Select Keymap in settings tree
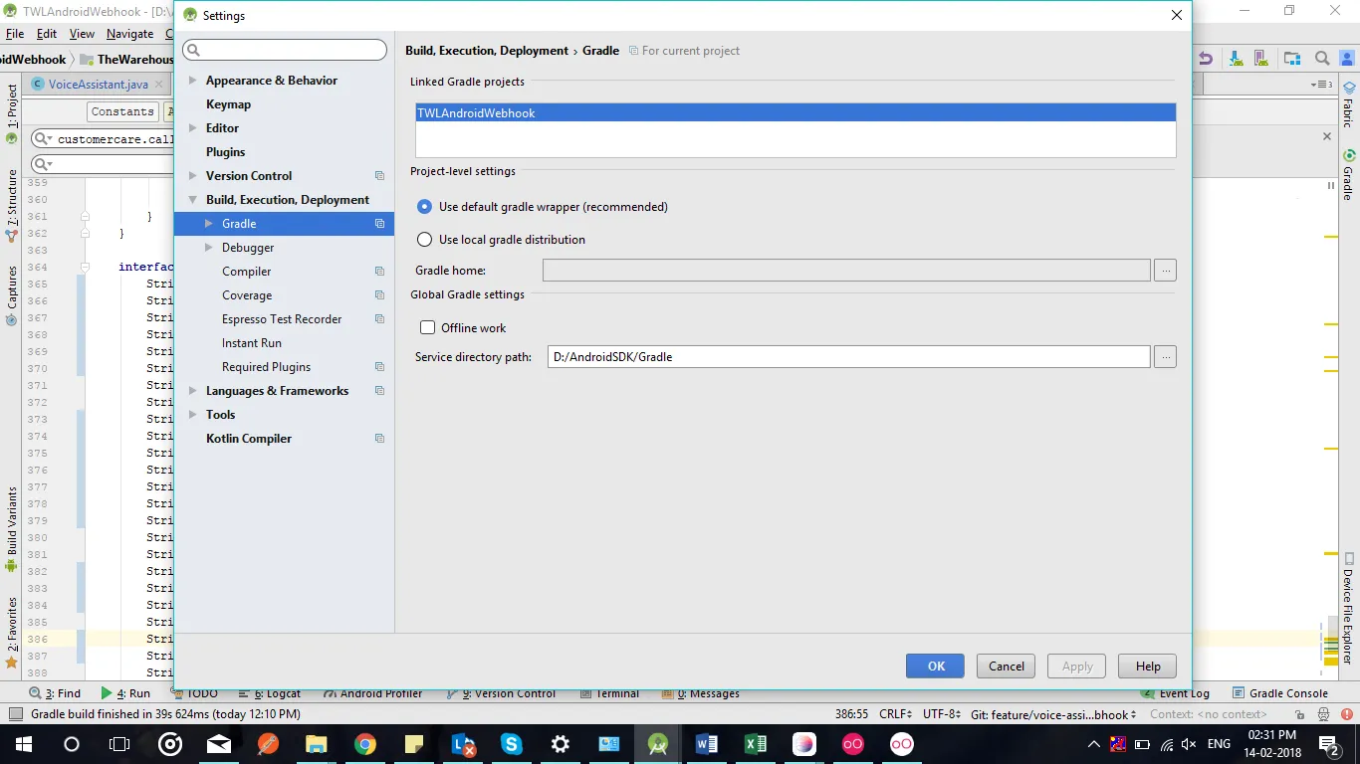 [x=228, y=104]
